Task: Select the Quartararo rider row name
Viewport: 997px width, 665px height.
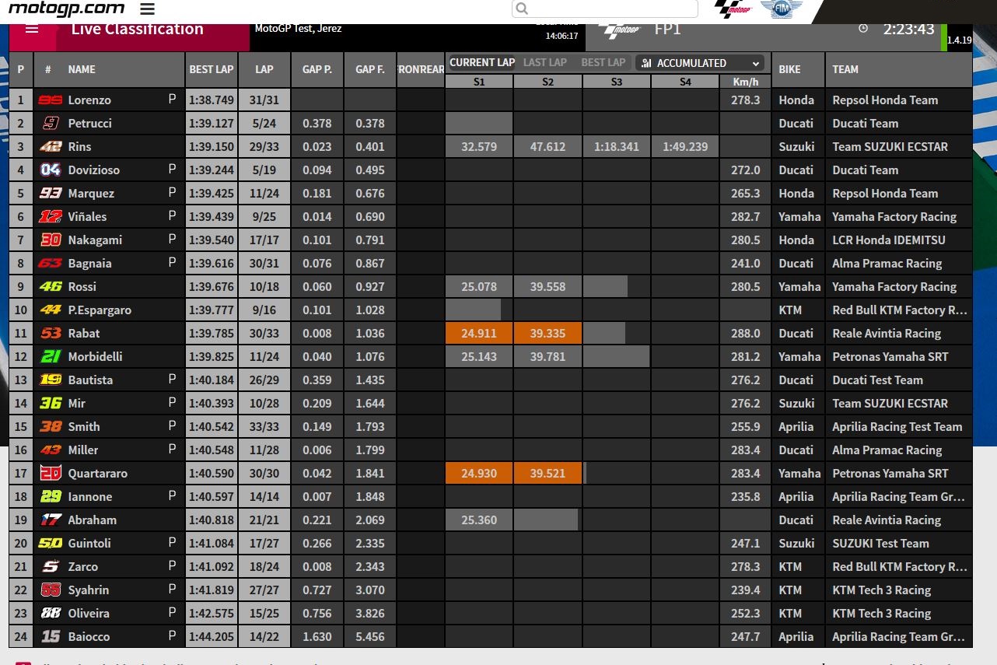Action: (97, 473)
